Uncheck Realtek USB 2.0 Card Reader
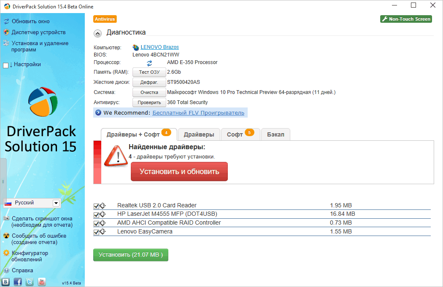This screenshot has height=287, width=443. [x=96, y=206]
